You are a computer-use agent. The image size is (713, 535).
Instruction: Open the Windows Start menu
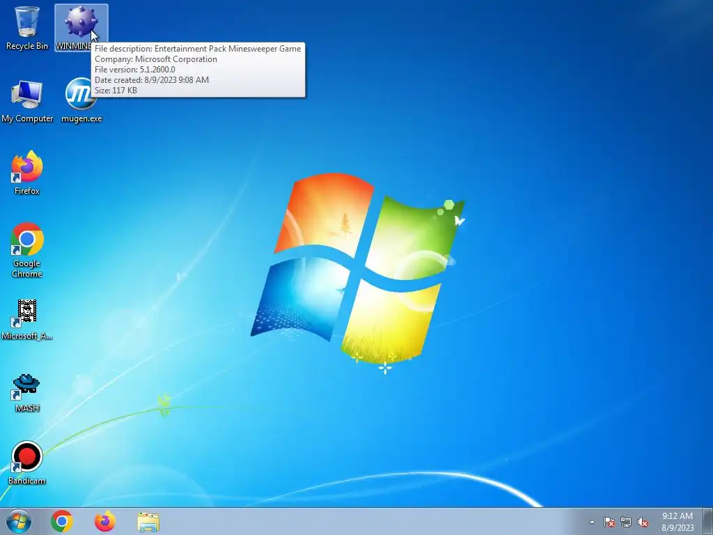point(19,521)
